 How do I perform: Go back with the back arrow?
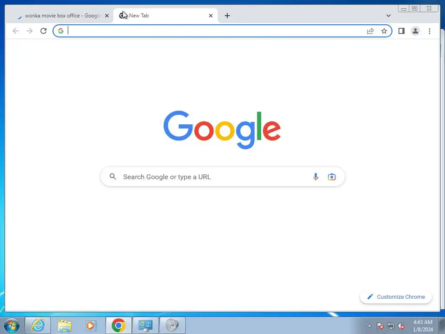click(16, 31)
